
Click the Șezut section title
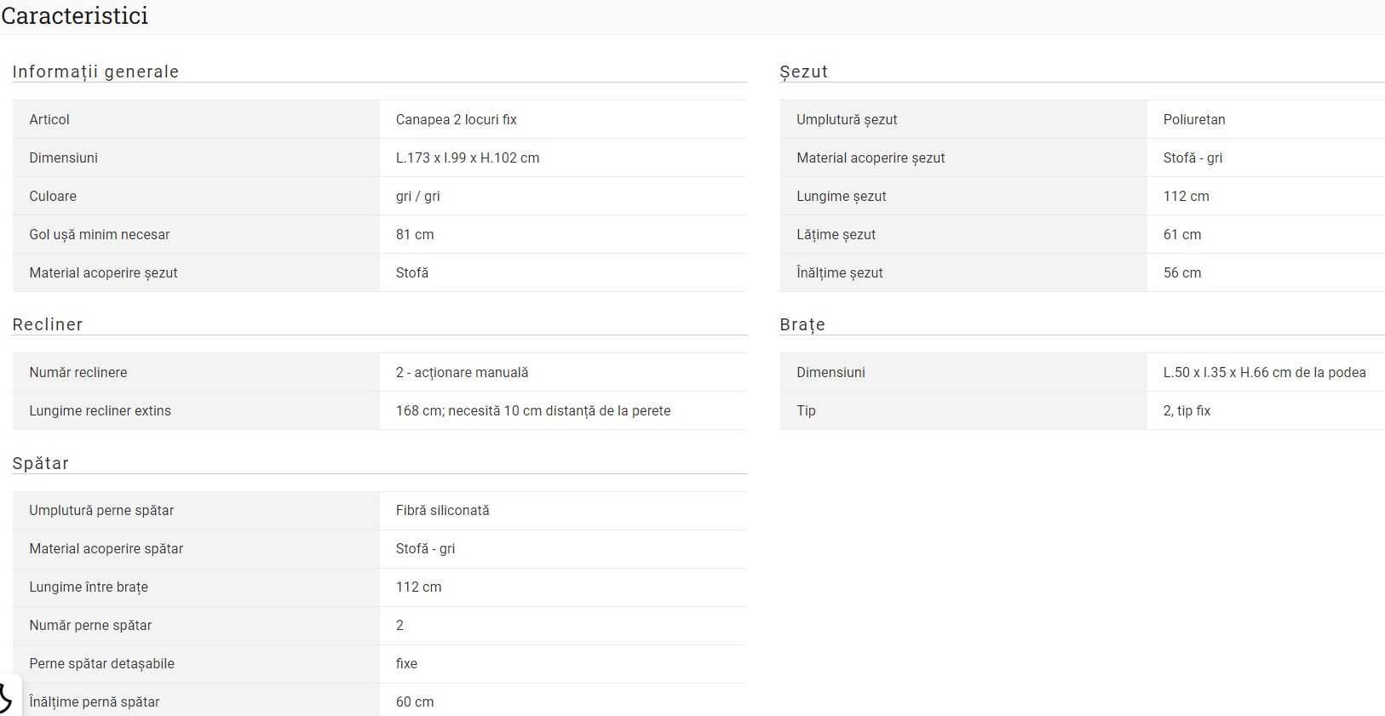tap(803, 72)
